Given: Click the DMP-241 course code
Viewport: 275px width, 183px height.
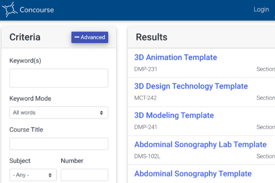Looking at the screenshot, I should (146, 127).
